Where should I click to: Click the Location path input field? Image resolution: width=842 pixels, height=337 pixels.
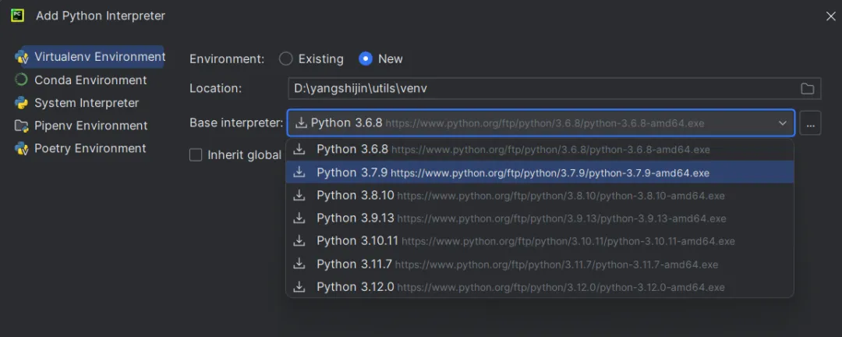pyautogui.click(x=538, y=89)
